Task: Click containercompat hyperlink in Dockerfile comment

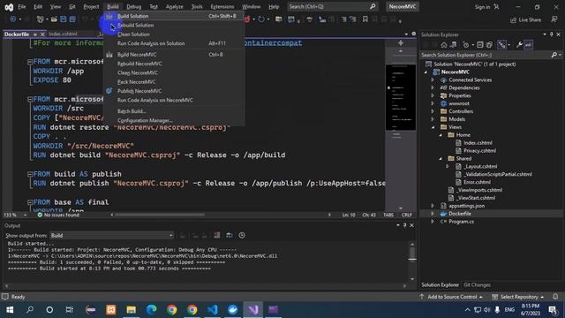Action: (x=273, y=43)
